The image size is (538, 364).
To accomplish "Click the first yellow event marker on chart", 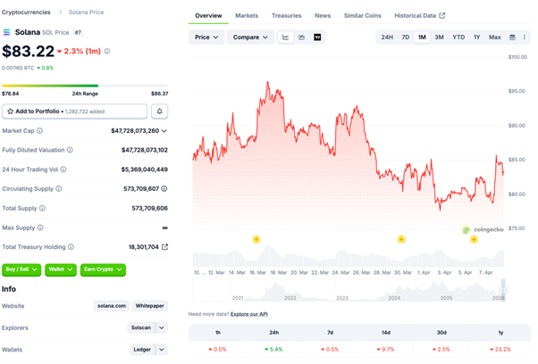I will [256, 239].
